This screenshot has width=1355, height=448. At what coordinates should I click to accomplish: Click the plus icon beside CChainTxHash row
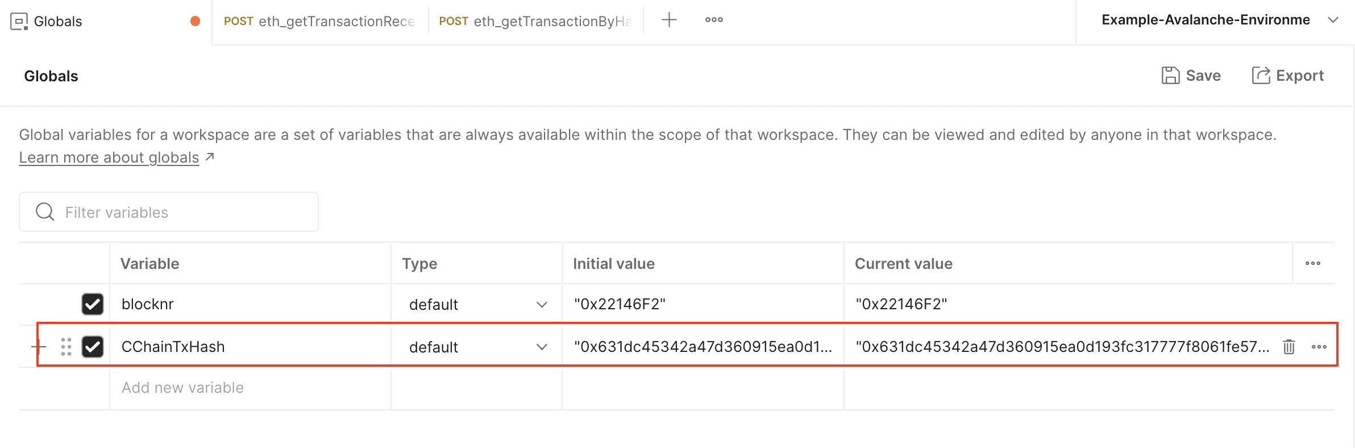pos(39,346)
